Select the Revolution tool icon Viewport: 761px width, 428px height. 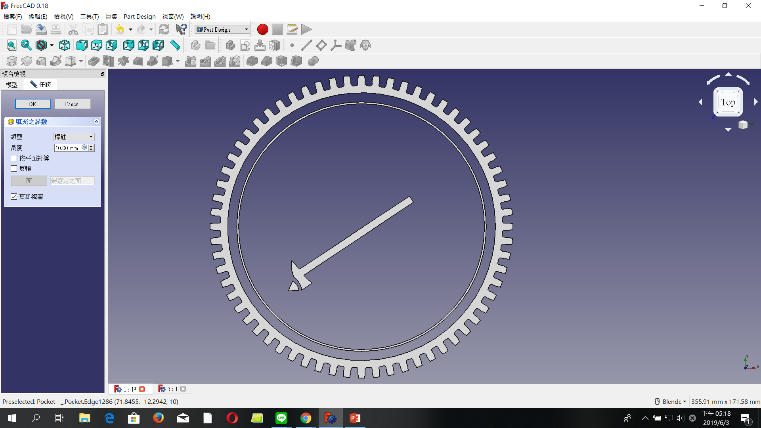coord(27,61)
